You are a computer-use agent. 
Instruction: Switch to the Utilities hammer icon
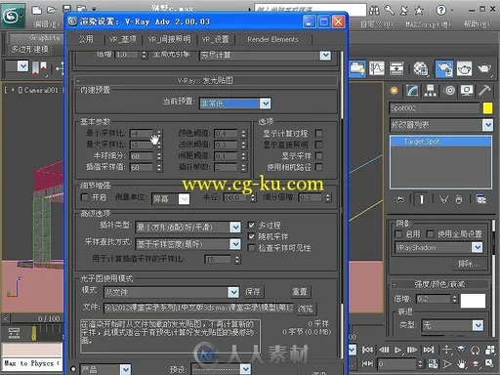click(484, 91)
